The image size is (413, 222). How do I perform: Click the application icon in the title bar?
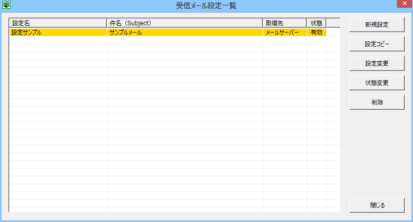click(x=6, y=5)
